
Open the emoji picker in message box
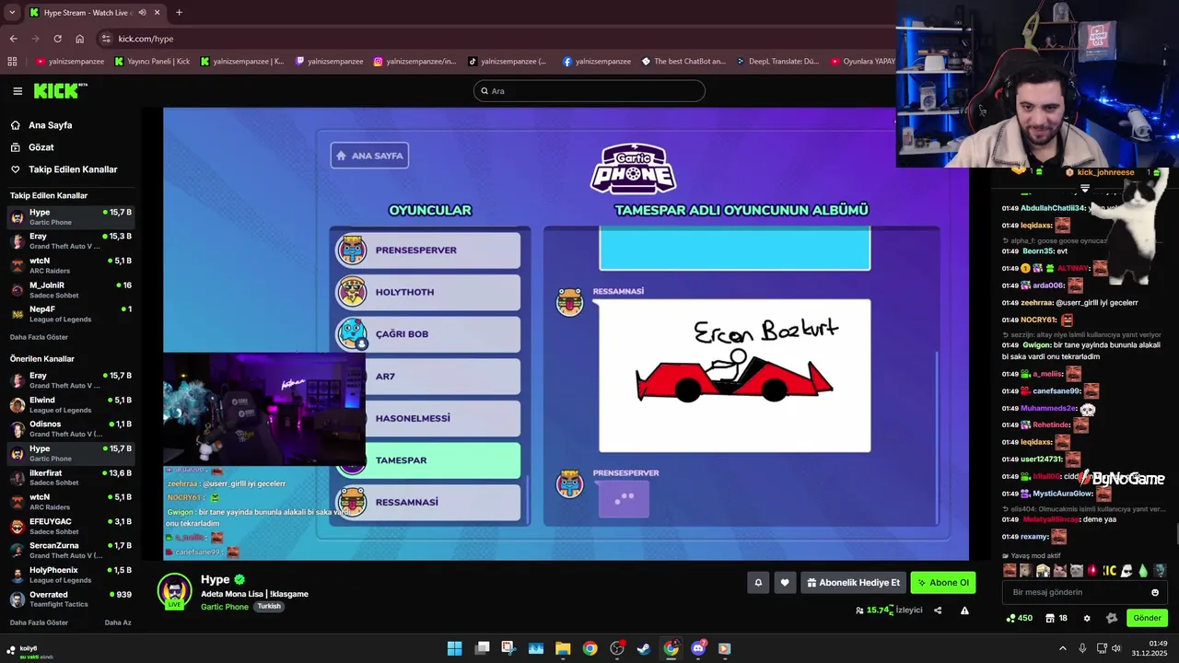click(1155, 592)
